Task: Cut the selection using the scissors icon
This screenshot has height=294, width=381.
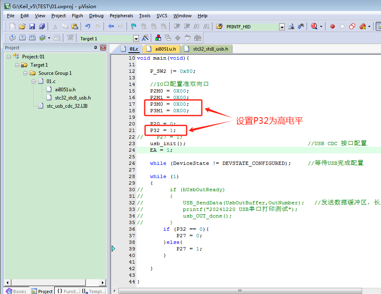Action: [55, 26]
